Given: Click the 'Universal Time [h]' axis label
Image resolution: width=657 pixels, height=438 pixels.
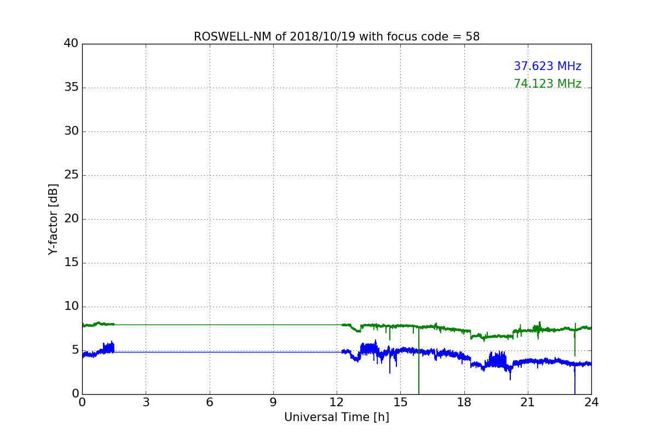Looking at the screenshot, I should [337, 417].
